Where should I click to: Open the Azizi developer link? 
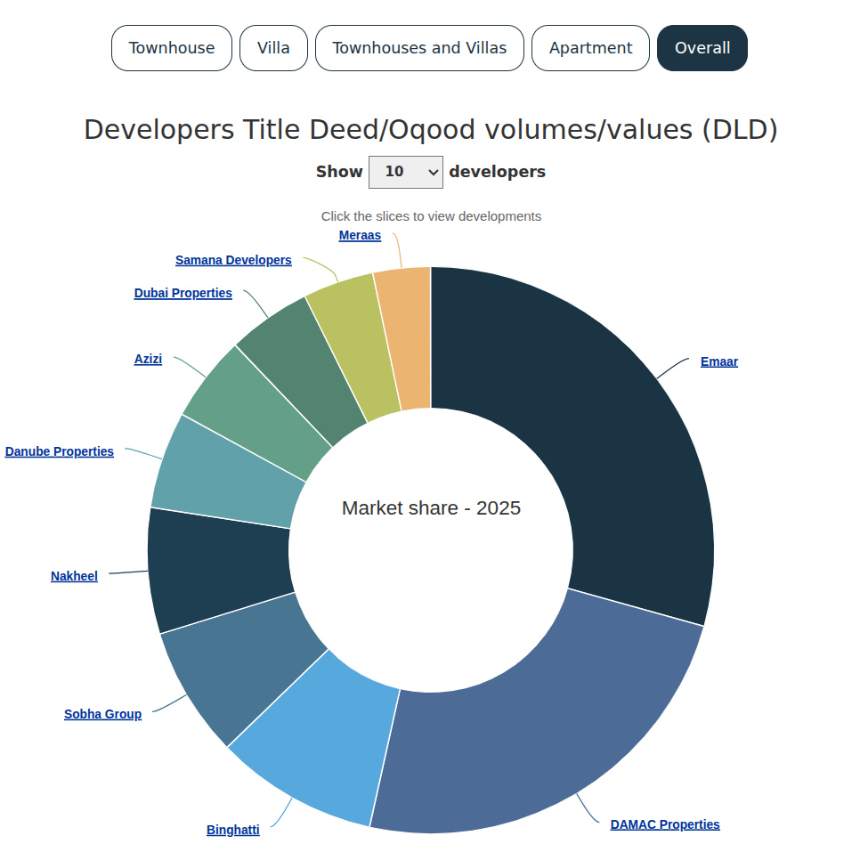tap(148, 359)
